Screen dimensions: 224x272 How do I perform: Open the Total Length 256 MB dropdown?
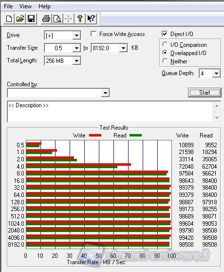(x=76, y=61)
